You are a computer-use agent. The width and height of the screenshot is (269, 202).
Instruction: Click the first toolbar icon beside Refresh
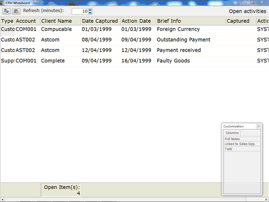click(6, 12)
